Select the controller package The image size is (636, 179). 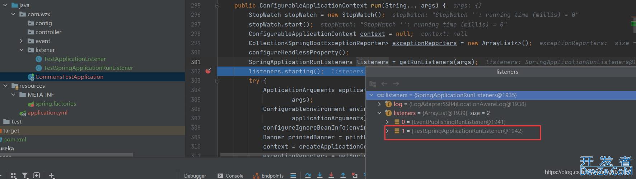coord(48,32)
